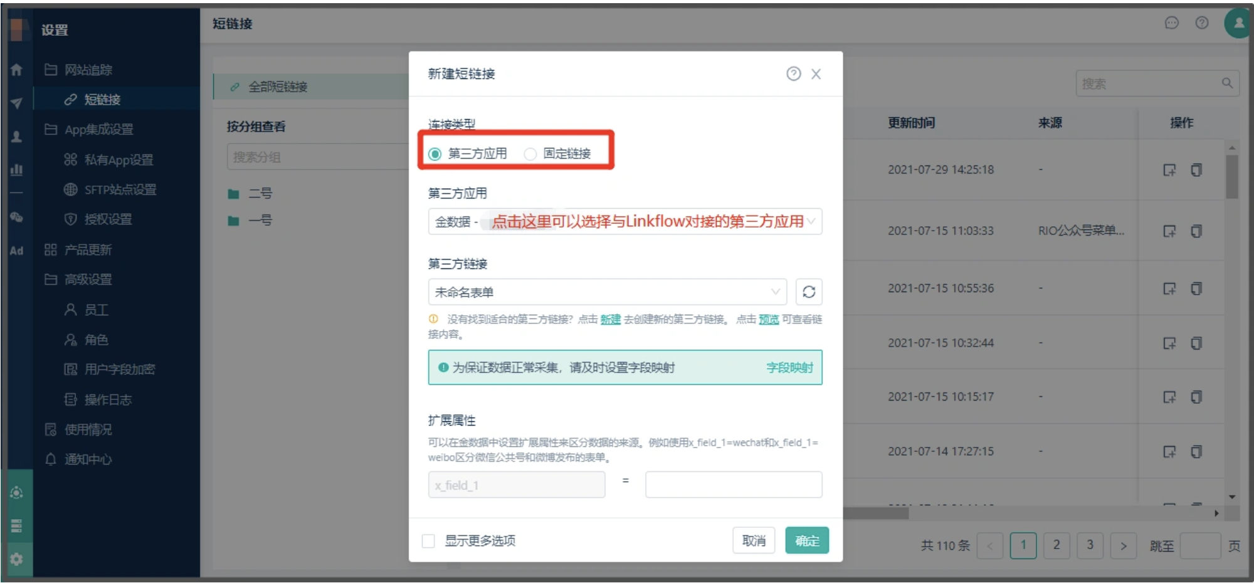Viewport: 1254px width, 583px height.
Task: Select the 固定链接 radio button
Action: 530,154
